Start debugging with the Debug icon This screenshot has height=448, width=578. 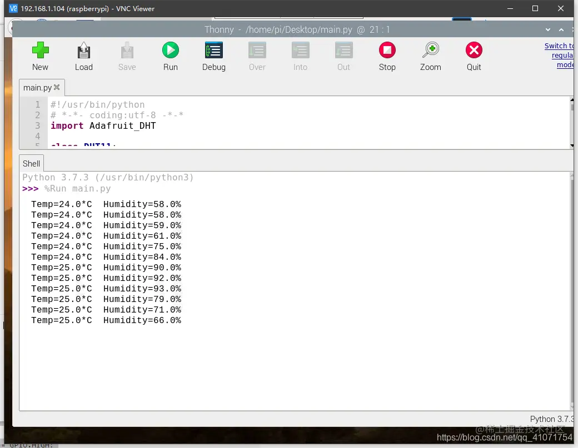pyautogui.click(x=214, y=51)
